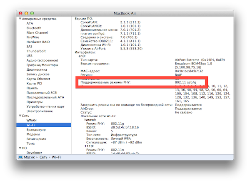Screen dimensions: 250x183
Task: Open Hardware RAID entry
Action: pos(38,42)
